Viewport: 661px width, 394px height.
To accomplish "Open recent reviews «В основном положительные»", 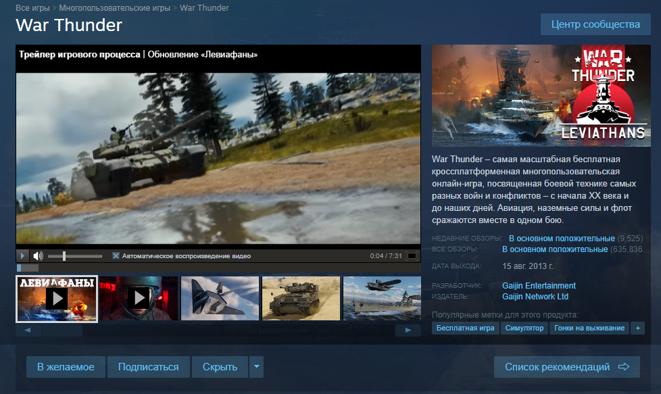I will pos(562,239).
